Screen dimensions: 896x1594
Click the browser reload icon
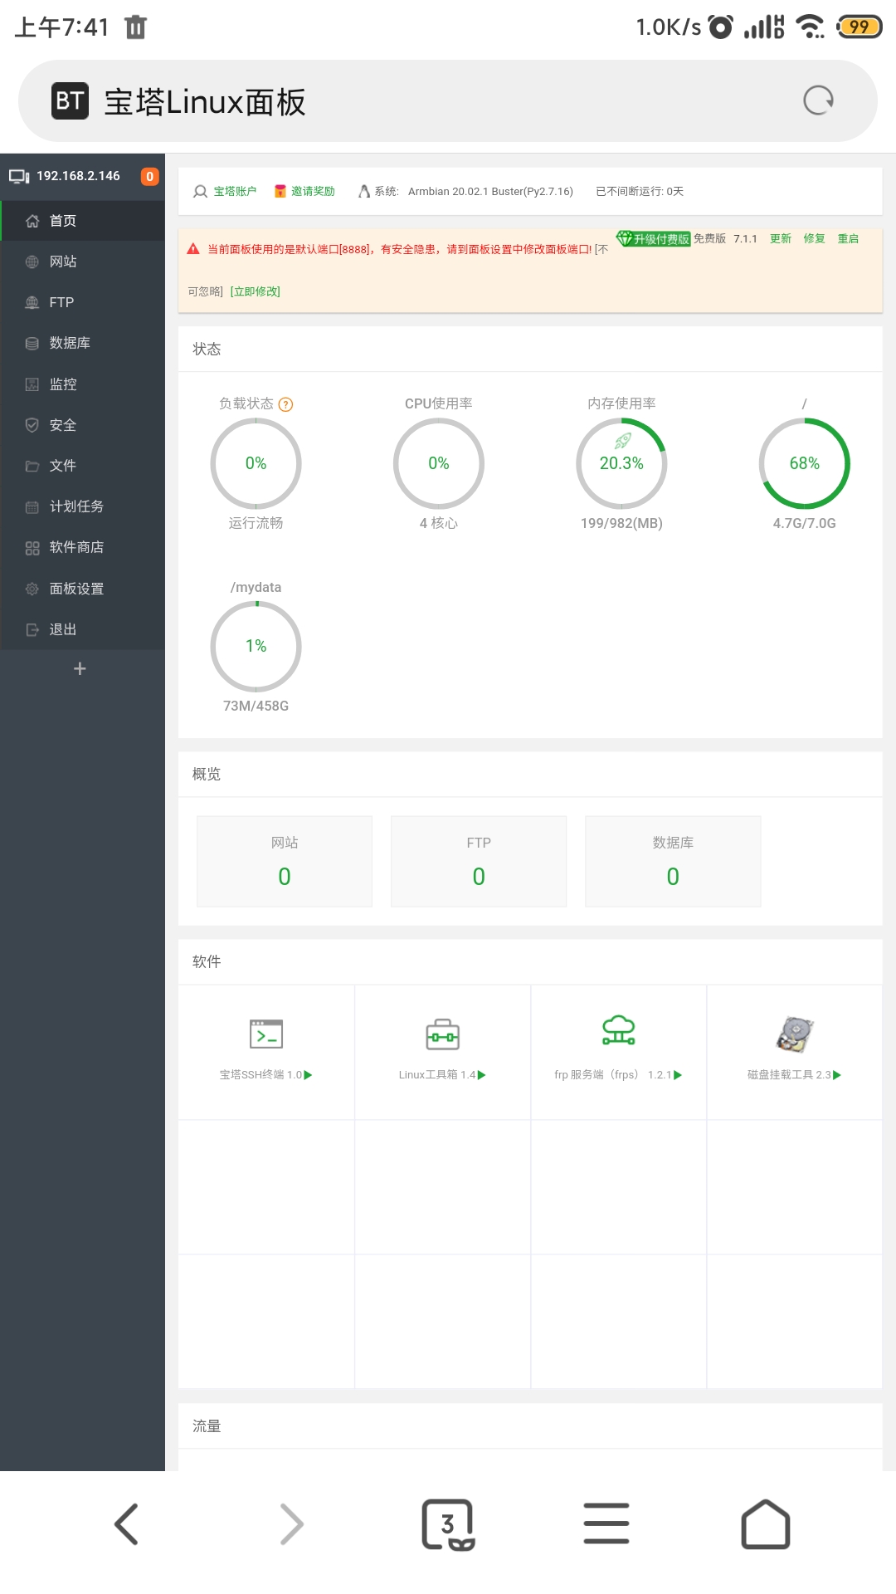[x=818, y=100]
